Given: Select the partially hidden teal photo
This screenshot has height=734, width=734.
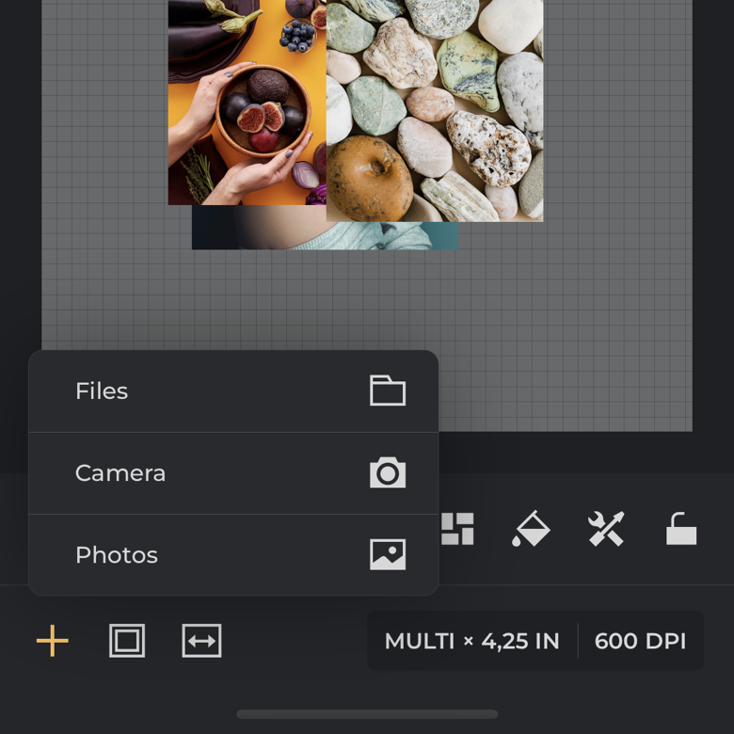Looking at the screenshot, I should 376,236.
